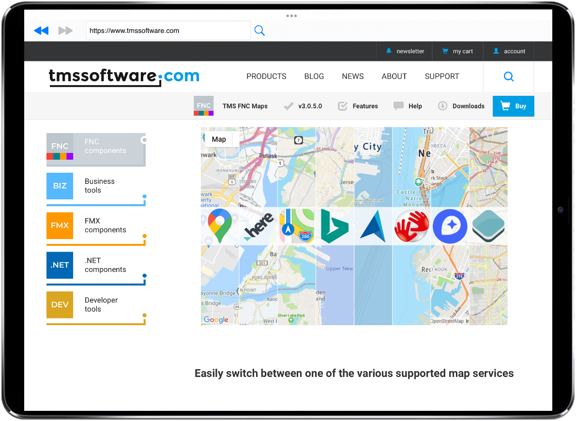This screenshot has width=576, height=421.
Task: Click the browser address bar
Action: (x=168, y=30)
